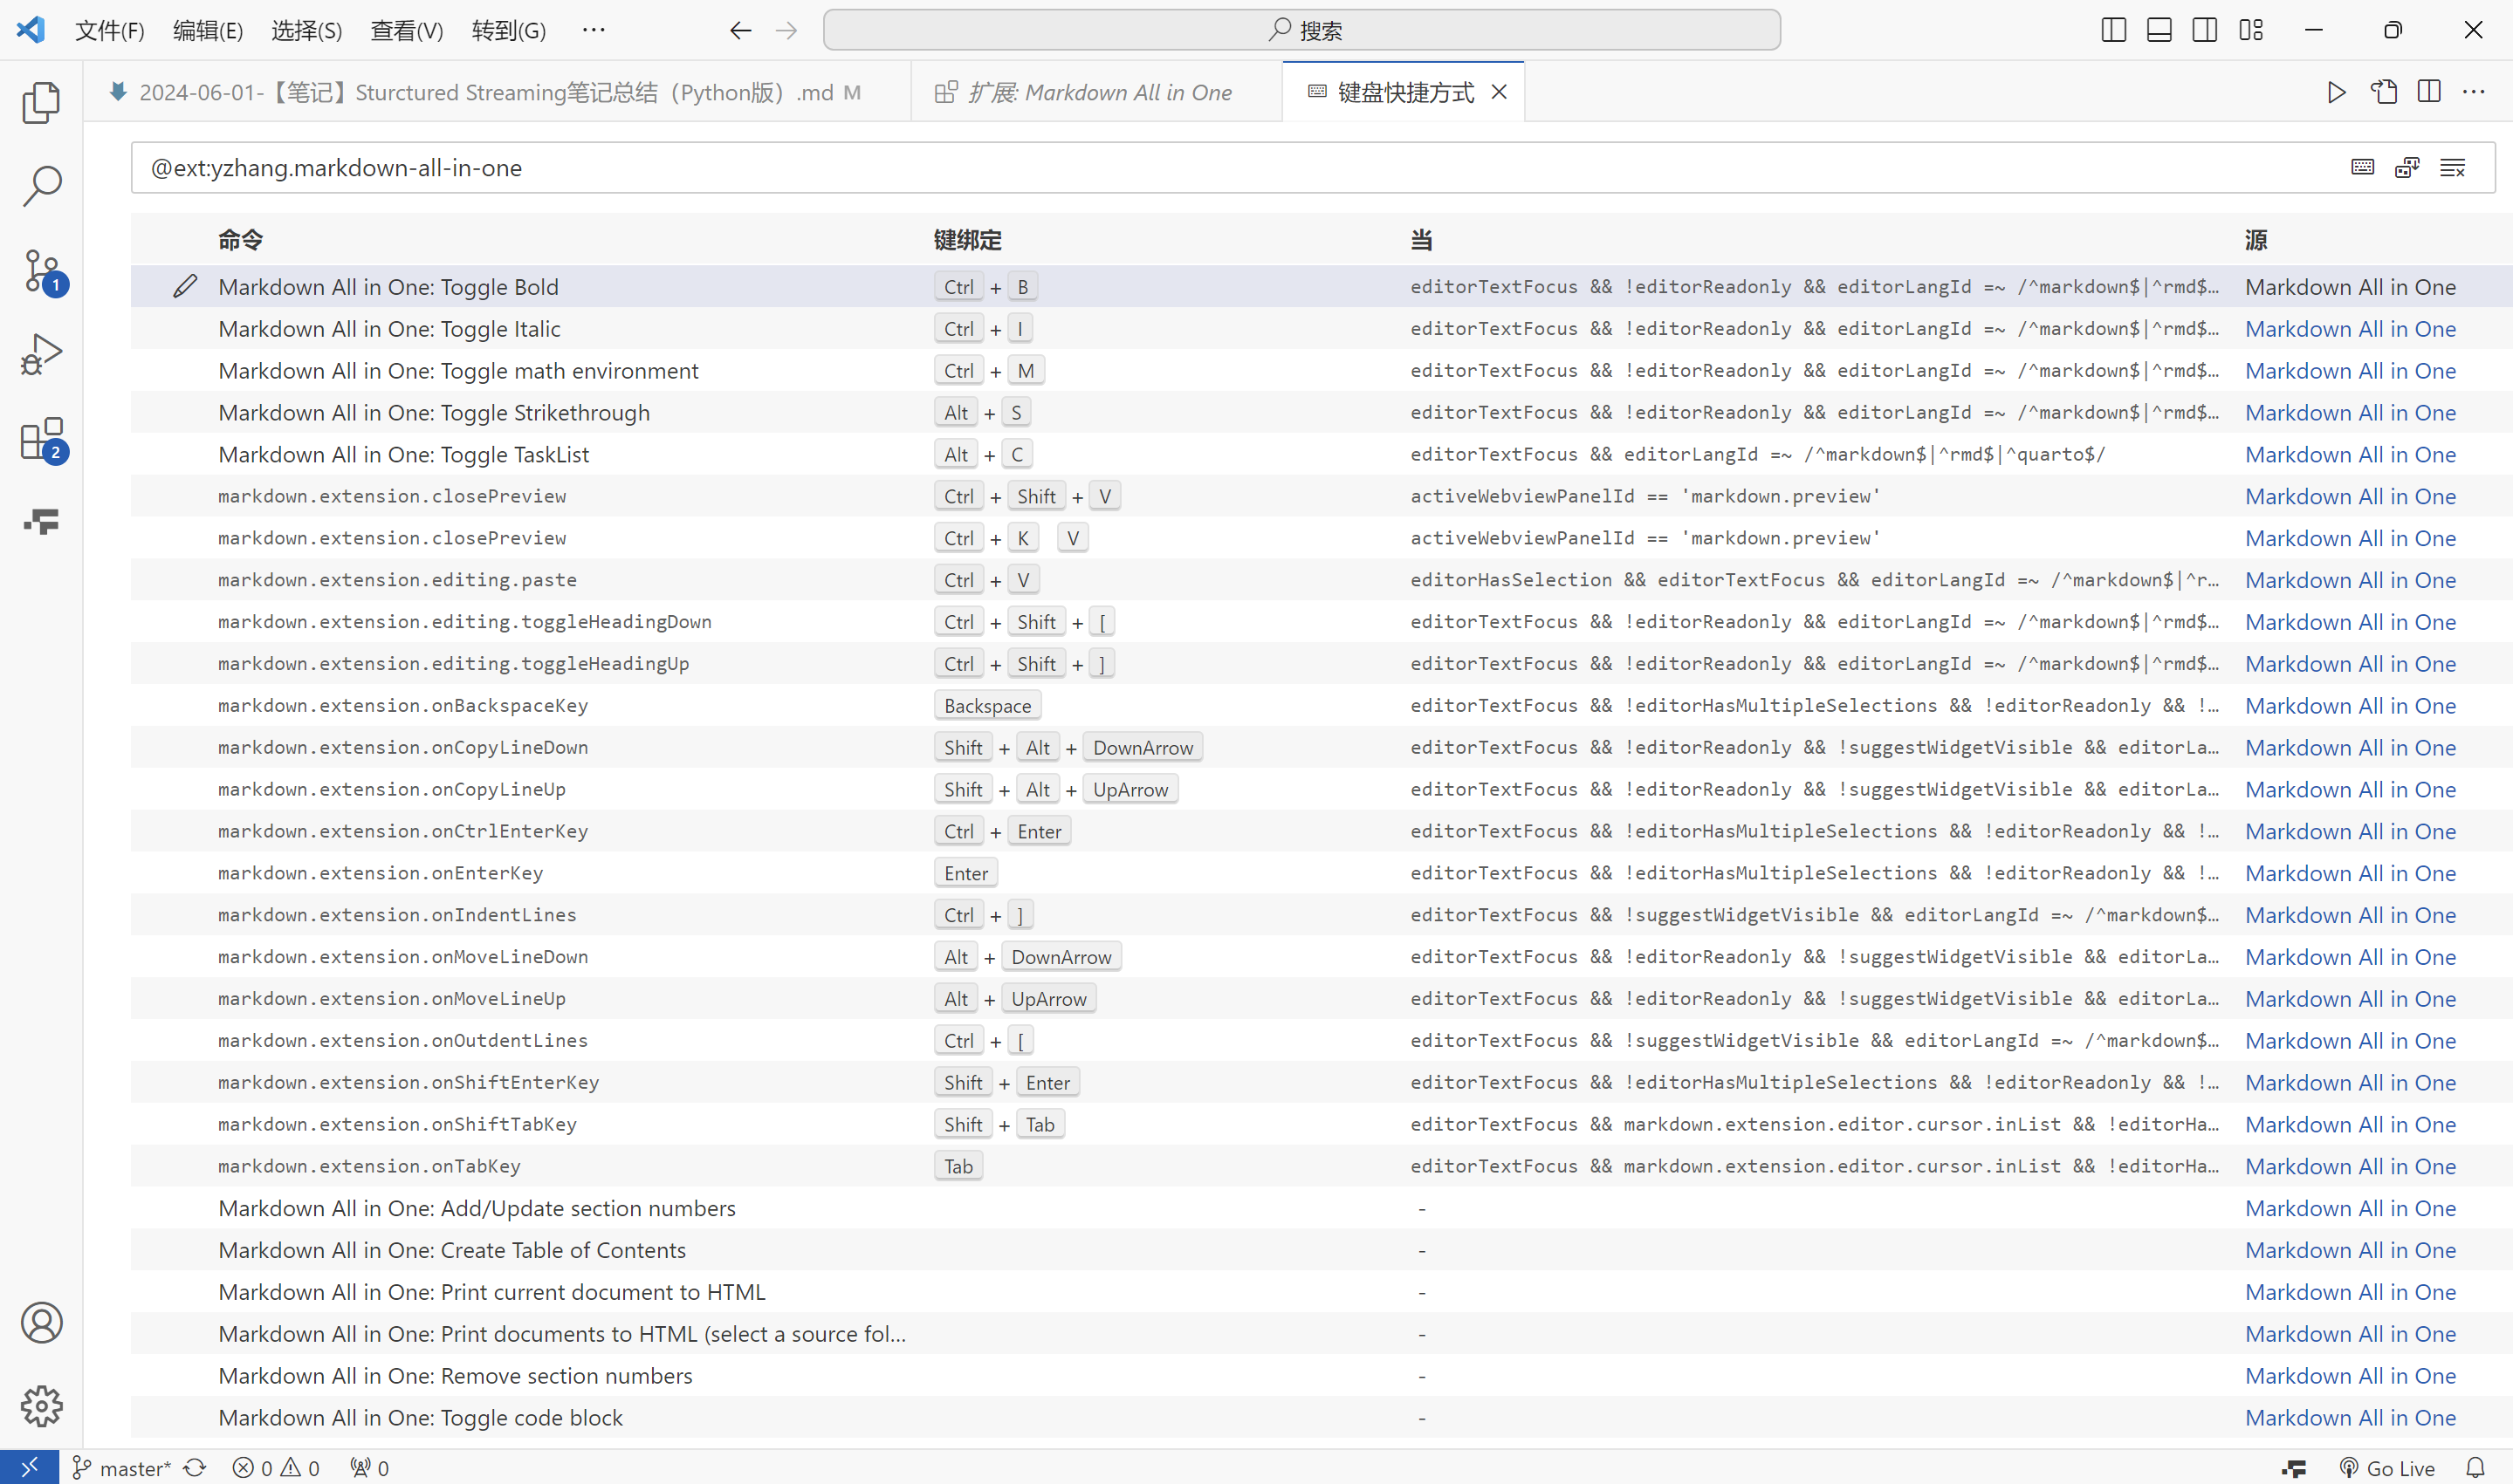
Task: Switch to 扩展: Markdown All in One tab
Action: click(x=1096, y=92)
